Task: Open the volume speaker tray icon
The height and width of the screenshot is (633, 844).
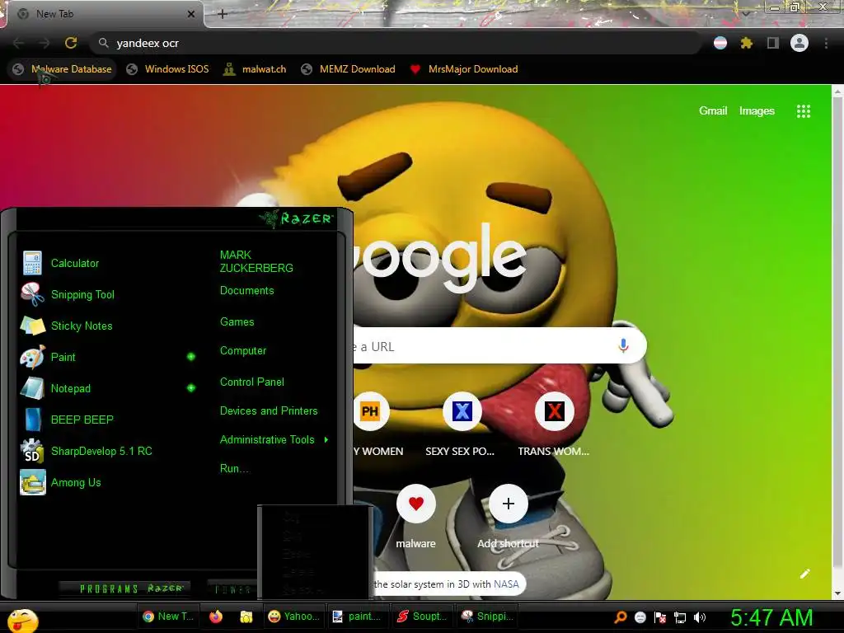Action: click(x=699, y=617)
